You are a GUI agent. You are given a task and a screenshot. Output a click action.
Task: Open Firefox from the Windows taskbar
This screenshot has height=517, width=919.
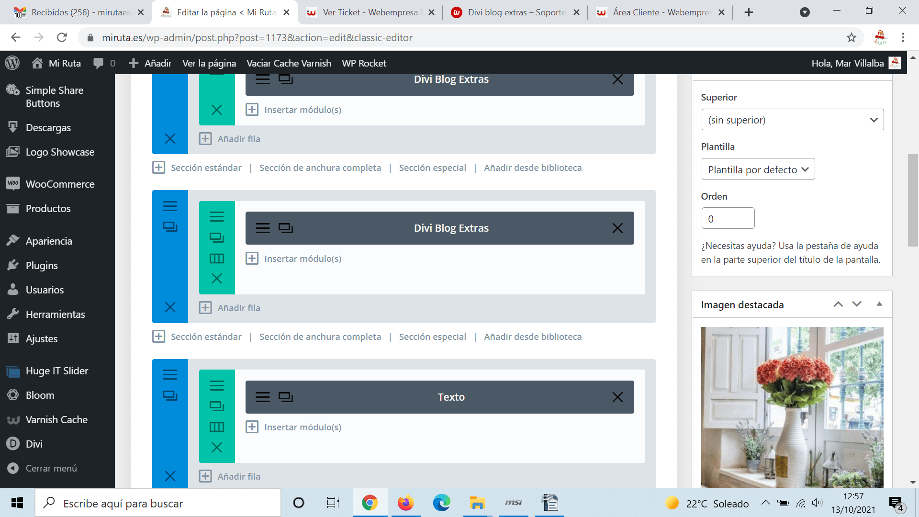(x=405, y=503)
